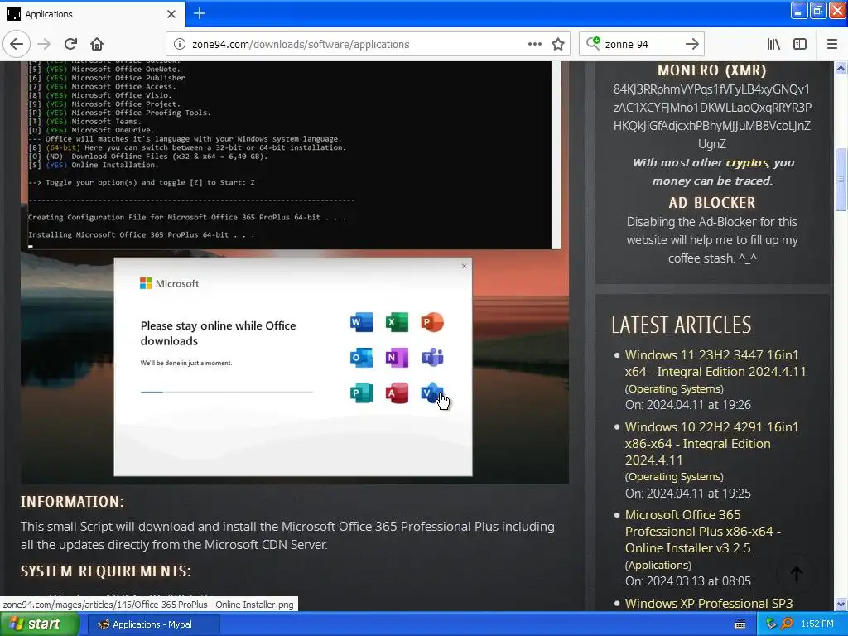Select the INFORMATION: heading
The height and width of the screenshot is (636, 848).
(x=73, y=502)
